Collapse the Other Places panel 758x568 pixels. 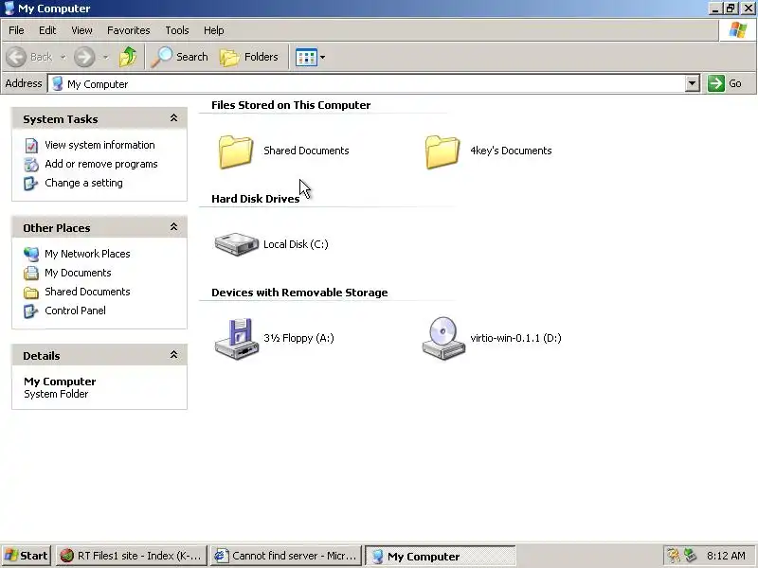click(173, 227)
